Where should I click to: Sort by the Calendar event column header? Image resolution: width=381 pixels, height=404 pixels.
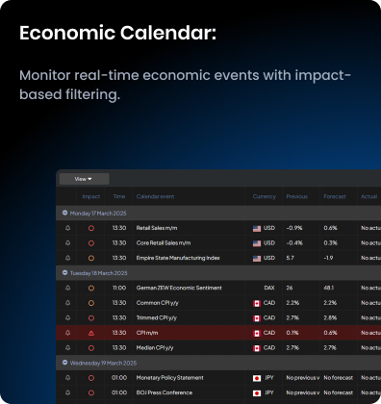pyautogui.click(x=155, y=196)
